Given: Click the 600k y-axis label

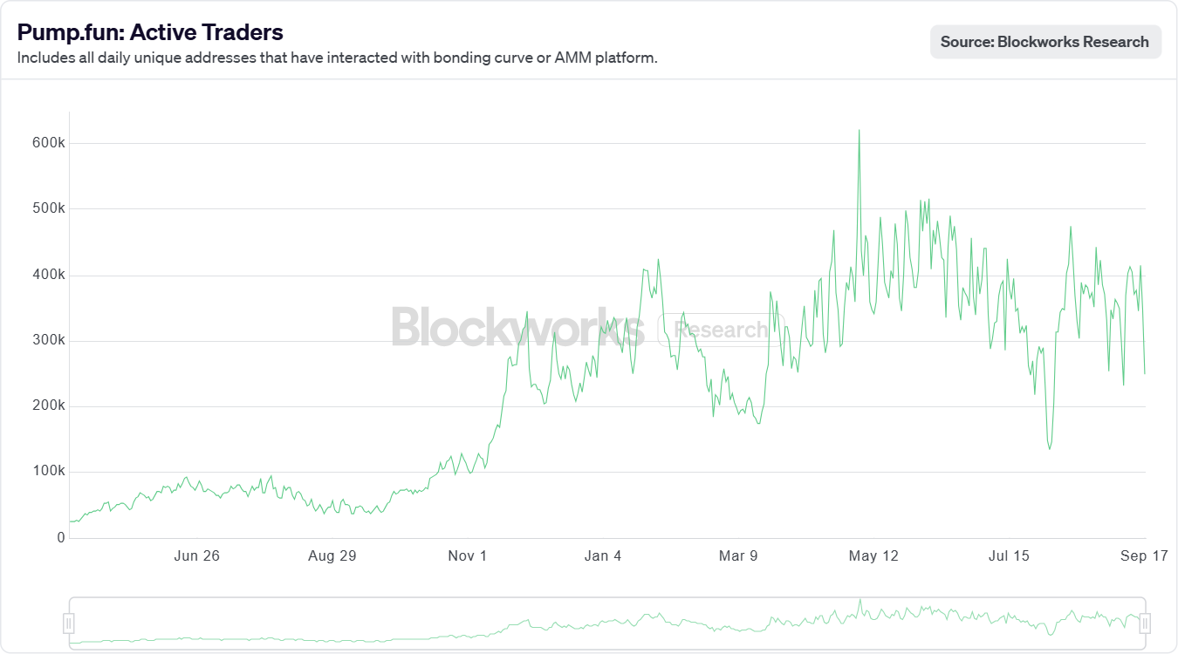Looking at the screenshot, I should point(49,143).
